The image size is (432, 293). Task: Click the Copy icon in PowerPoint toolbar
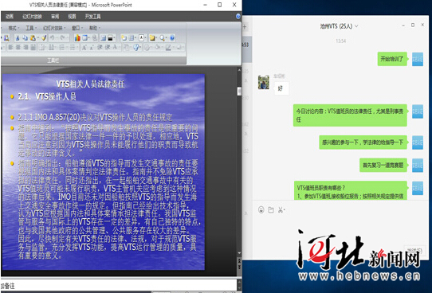click(x=25, y=37)
